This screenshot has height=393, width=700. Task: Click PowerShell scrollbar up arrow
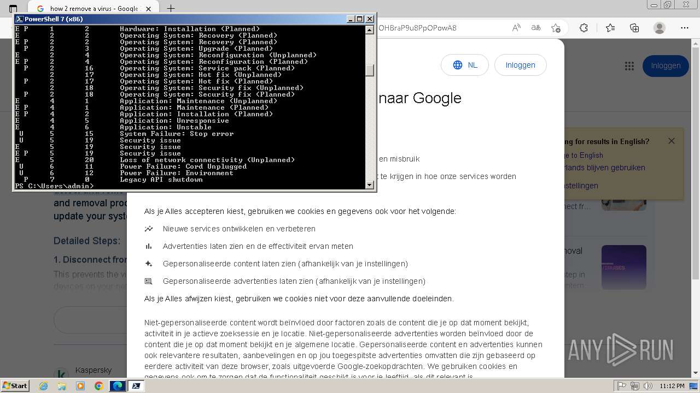click(370, 29)
